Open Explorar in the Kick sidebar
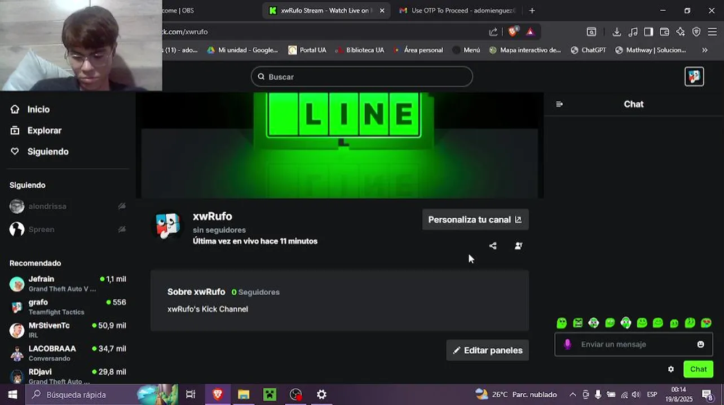Screen dimensions: 724x405 (x=36, y=130)
